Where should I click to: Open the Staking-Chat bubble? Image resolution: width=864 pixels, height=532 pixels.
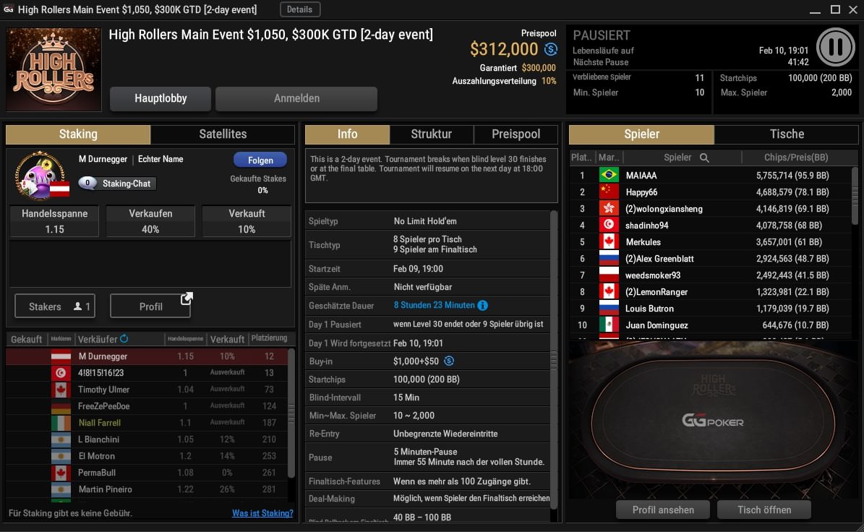pos(117,184)
